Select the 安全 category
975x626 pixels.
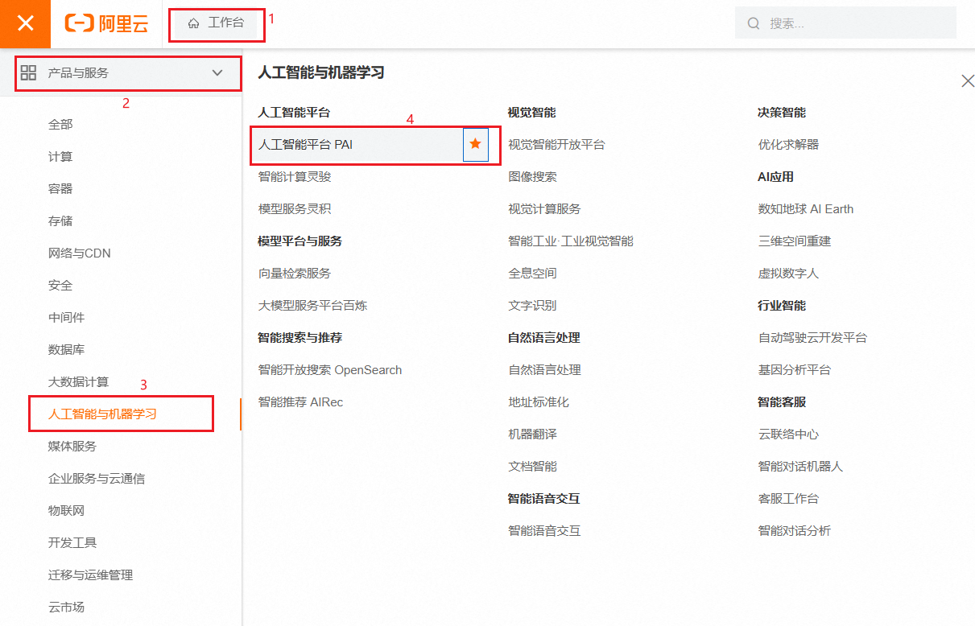pyautogui.click(x=60, y=286)
